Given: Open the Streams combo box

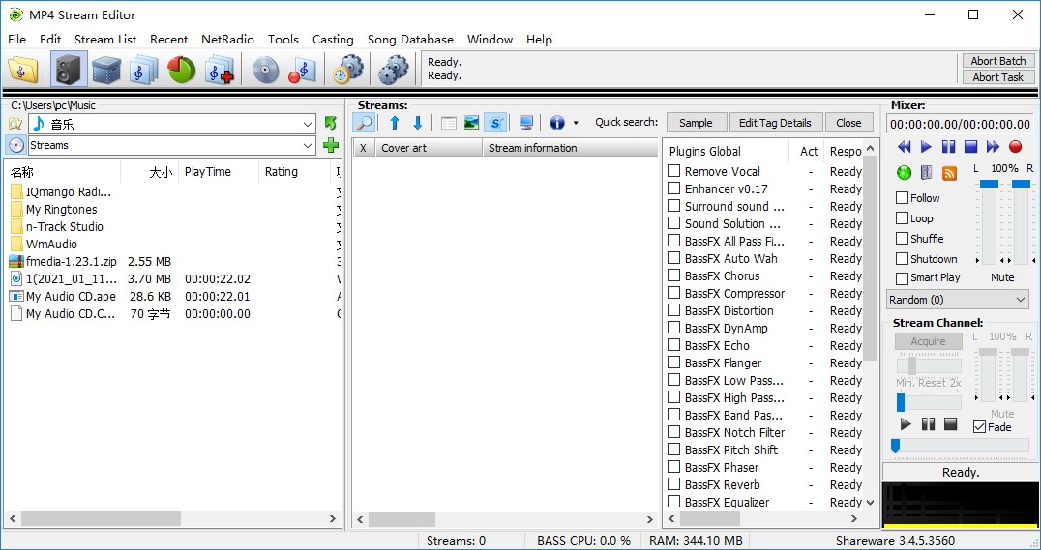Looking at the screenshot, I should pyautogui.click(x=308, y=146).
